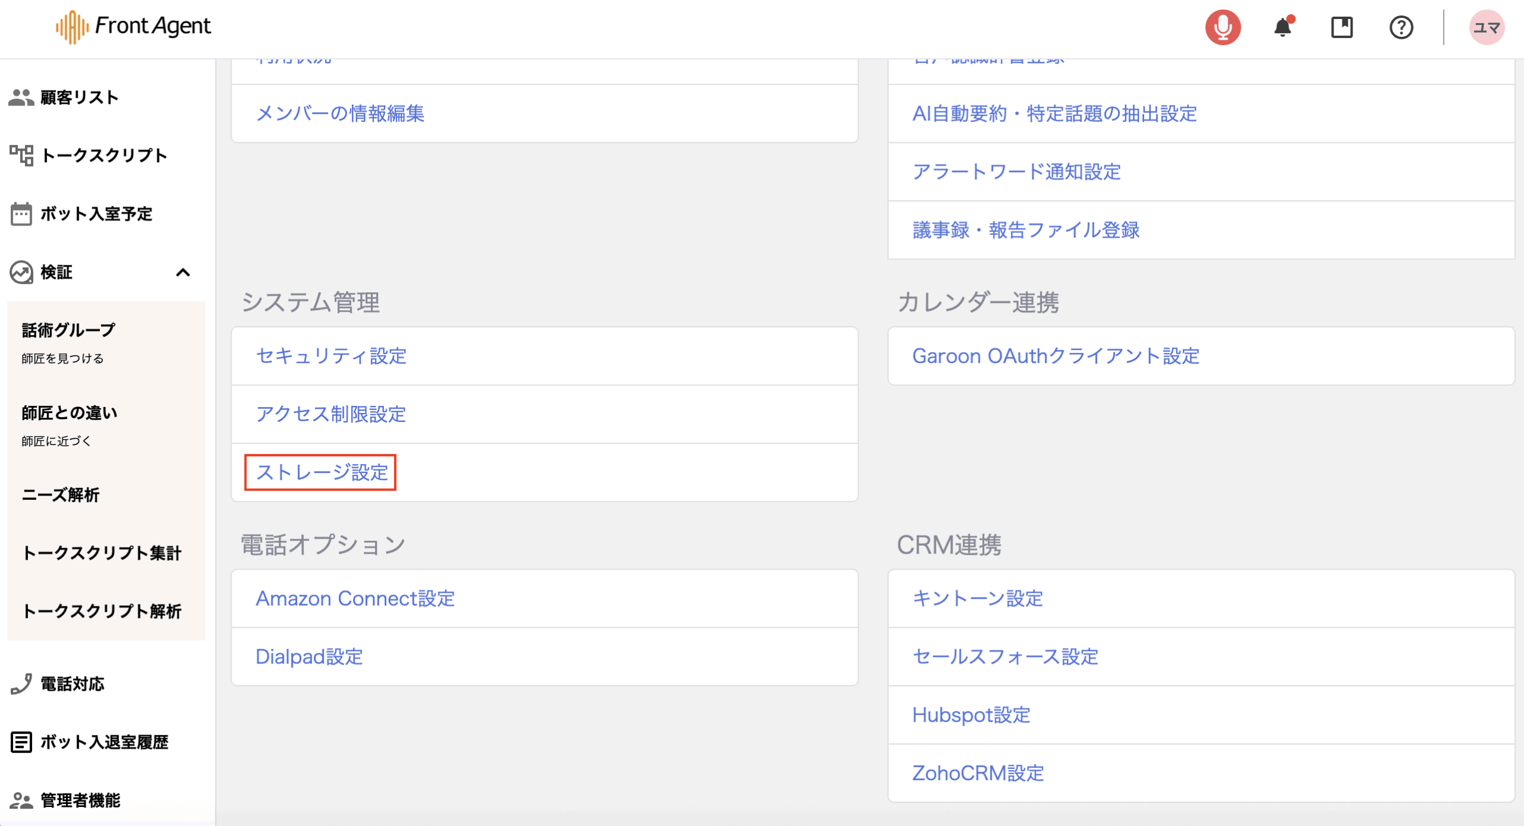Click the Front Agent logo

[x=134, y=26]
